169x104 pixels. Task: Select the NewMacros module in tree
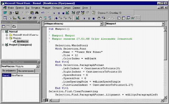(23, 42)
